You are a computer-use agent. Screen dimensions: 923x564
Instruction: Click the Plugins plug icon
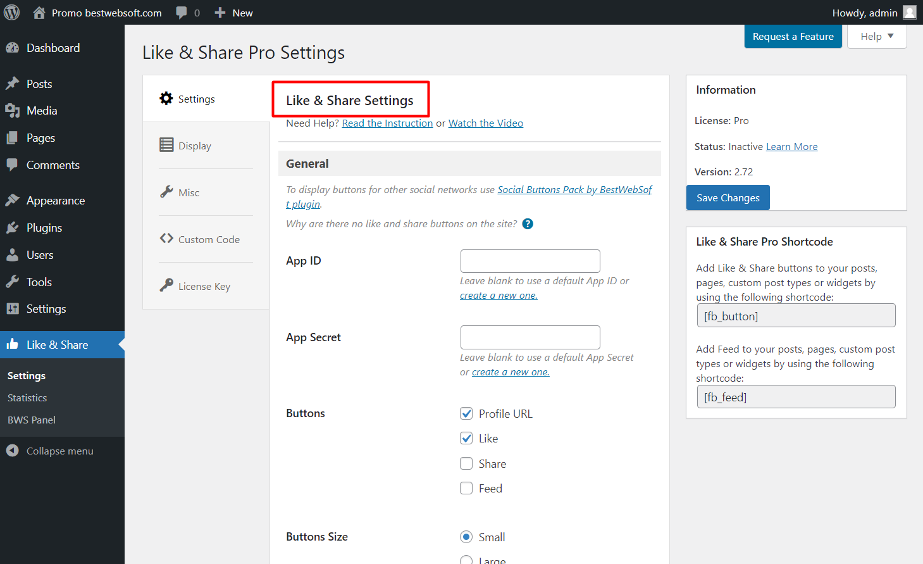tap(12, 227)
